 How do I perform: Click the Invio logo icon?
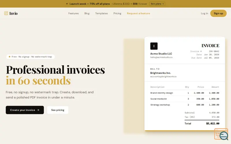[x=6, y=13]
